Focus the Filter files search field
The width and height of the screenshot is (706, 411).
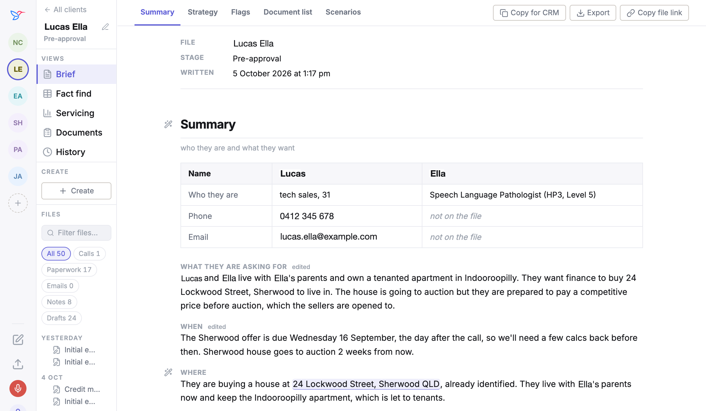click(76, 233)
